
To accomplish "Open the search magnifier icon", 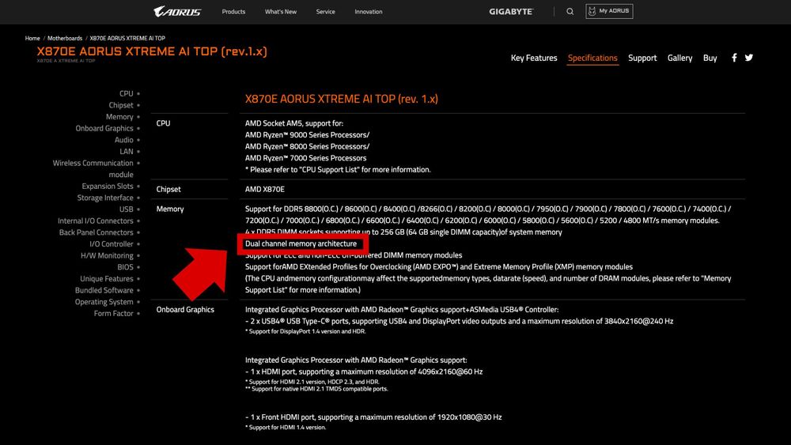I will [x=570, y=11].
